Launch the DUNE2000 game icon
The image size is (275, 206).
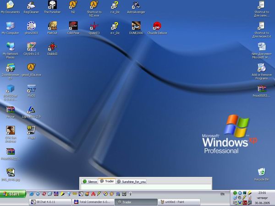point(136,28)
